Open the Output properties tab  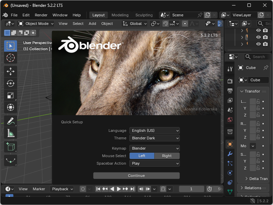(x=230, y=91)
